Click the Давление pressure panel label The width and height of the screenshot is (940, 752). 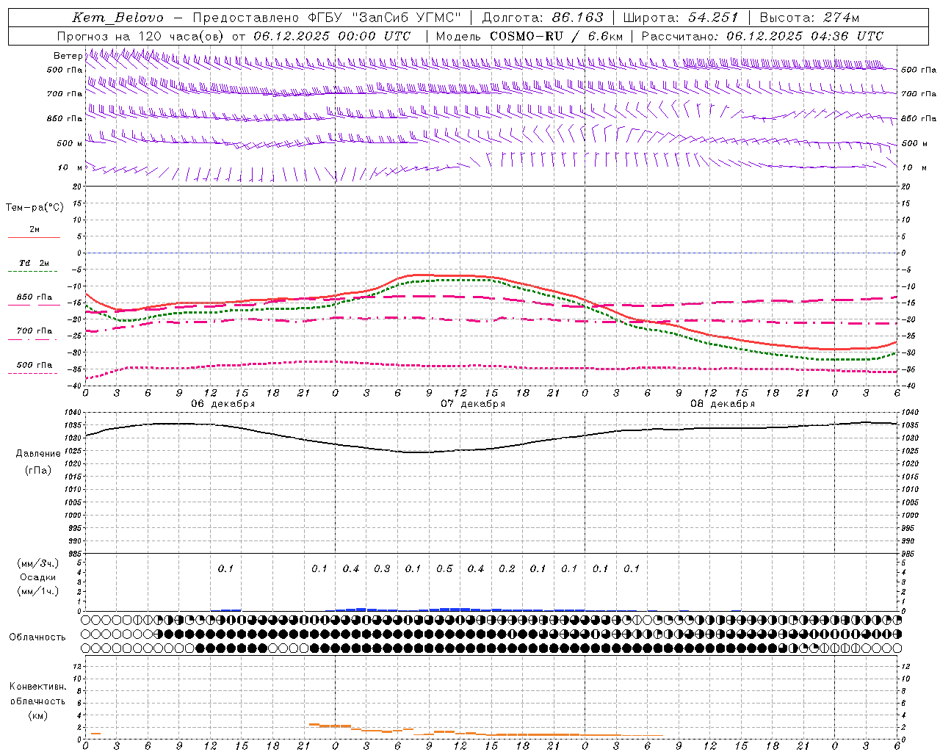click(38, 454)
